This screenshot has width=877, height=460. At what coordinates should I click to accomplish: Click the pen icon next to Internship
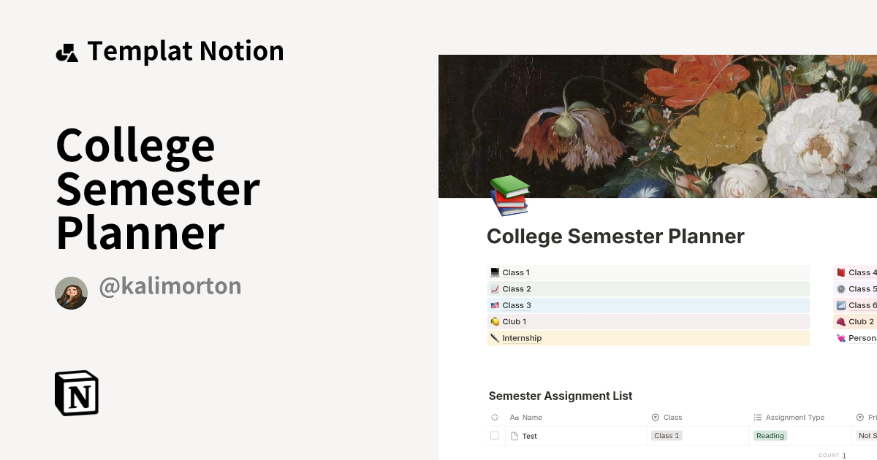click(x=495, y=337)
